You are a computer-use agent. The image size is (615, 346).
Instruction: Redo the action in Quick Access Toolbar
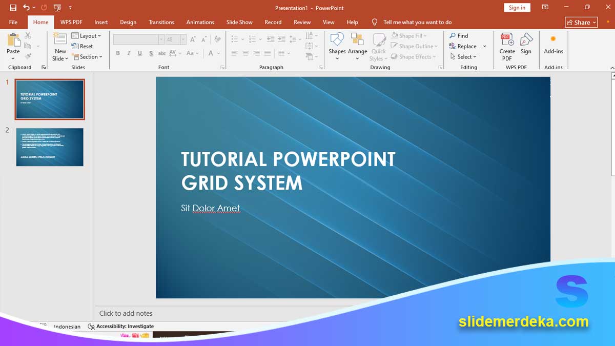pos(44,8)
